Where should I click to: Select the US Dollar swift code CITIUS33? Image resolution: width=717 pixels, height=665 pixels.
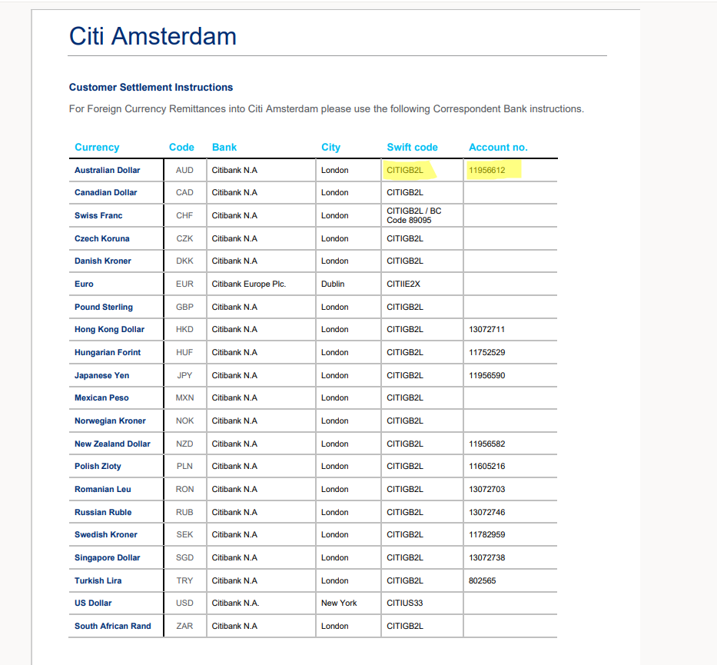(x=405, y=603)
